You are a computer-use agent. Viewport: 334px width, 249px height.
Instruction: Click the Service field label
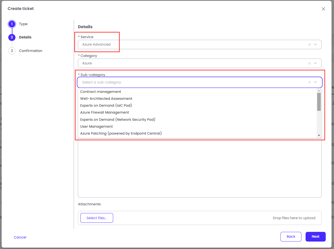(x=86, y=37)
